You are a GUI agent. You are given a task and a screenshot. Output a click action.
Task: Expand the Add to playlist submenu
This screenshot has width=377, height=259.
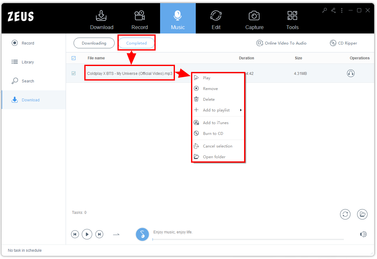click(218, 110)
